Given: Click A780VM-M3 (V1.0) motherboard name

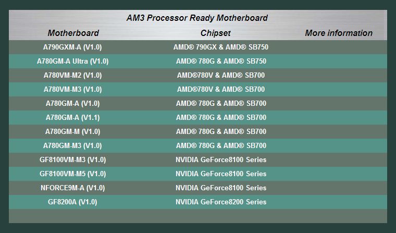Looking at the screenshot, I should click(72, 90).
